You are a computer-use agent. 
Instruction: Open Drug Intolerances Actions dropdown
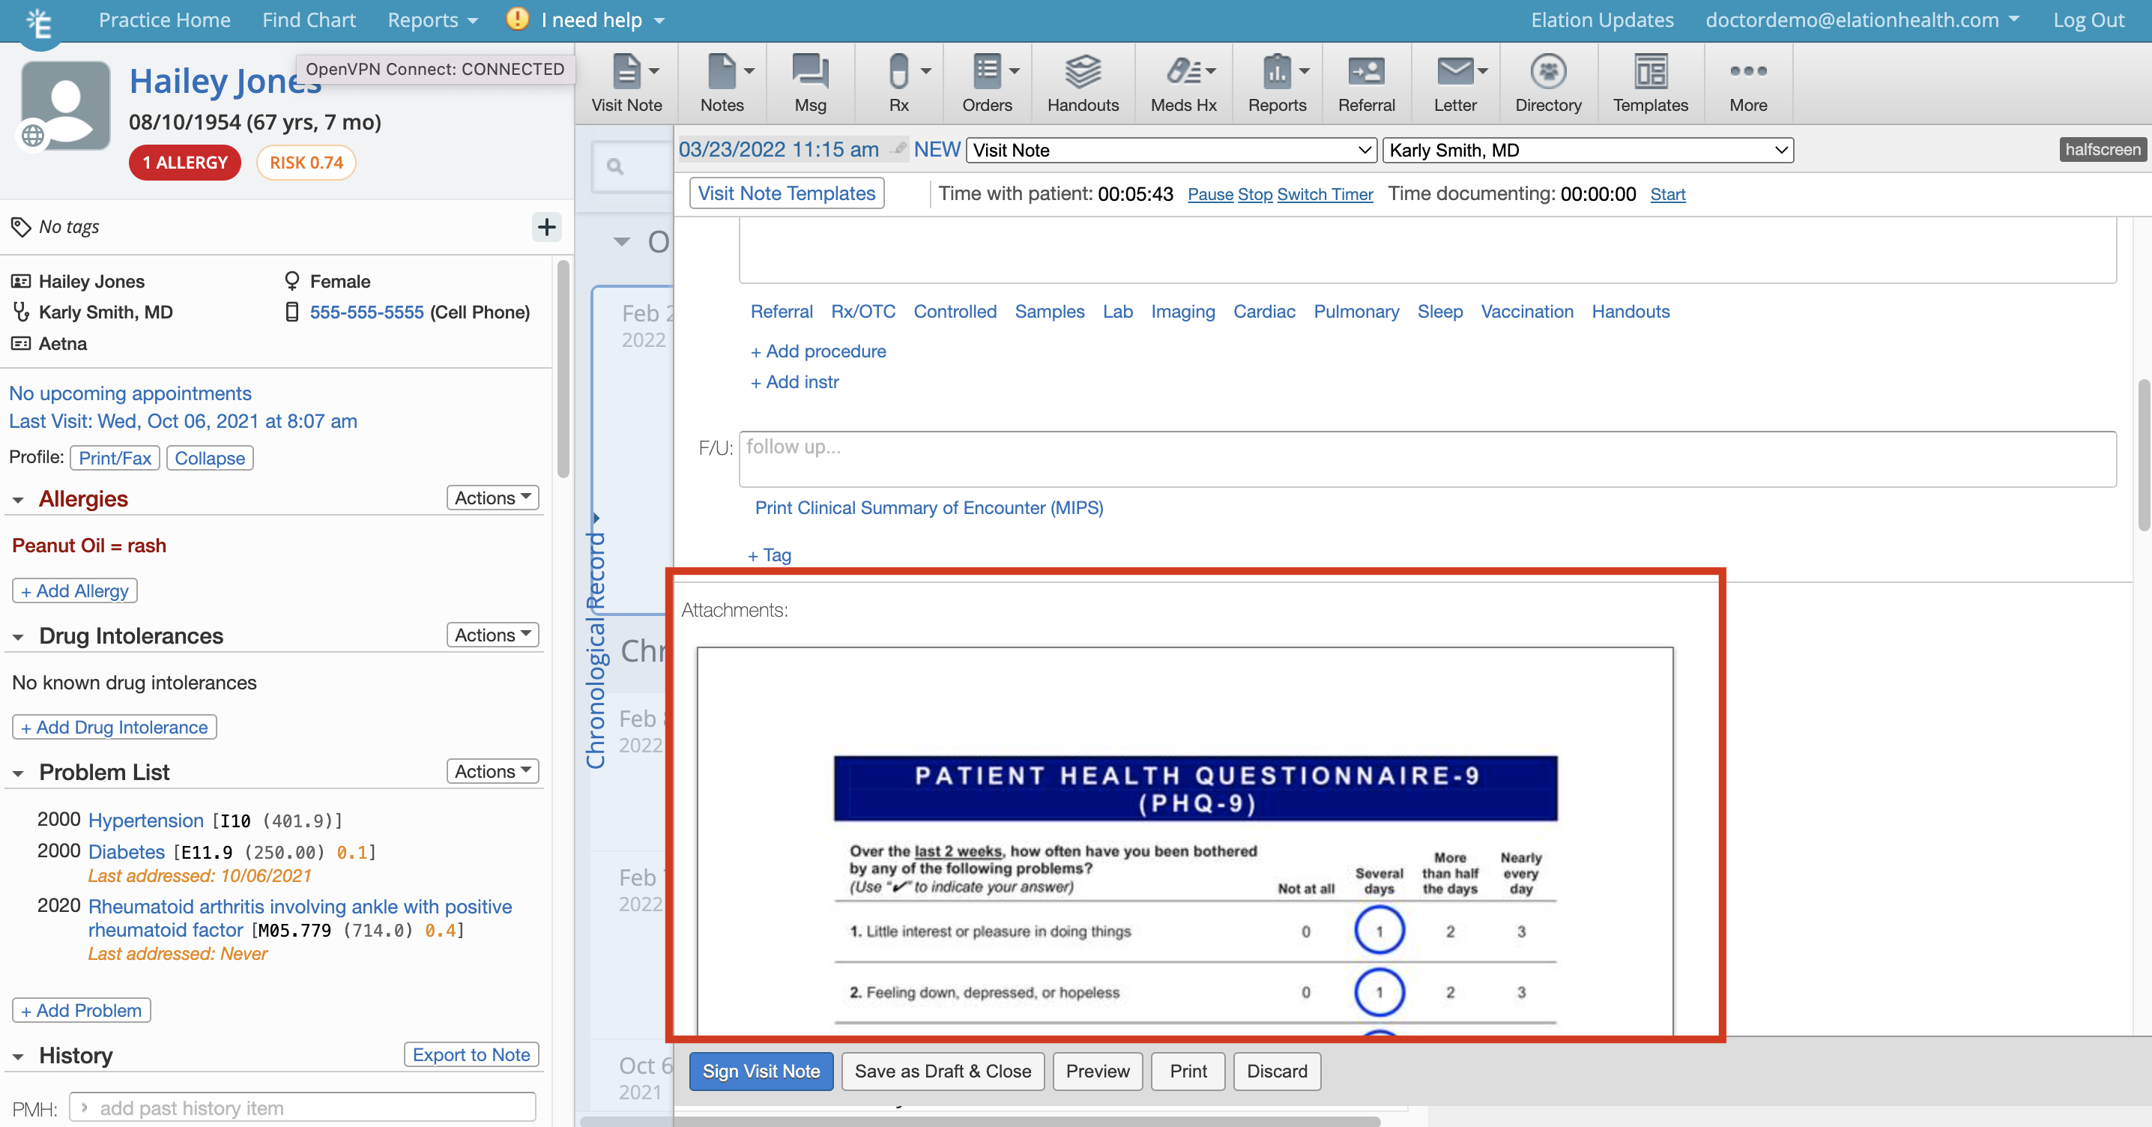492,635
